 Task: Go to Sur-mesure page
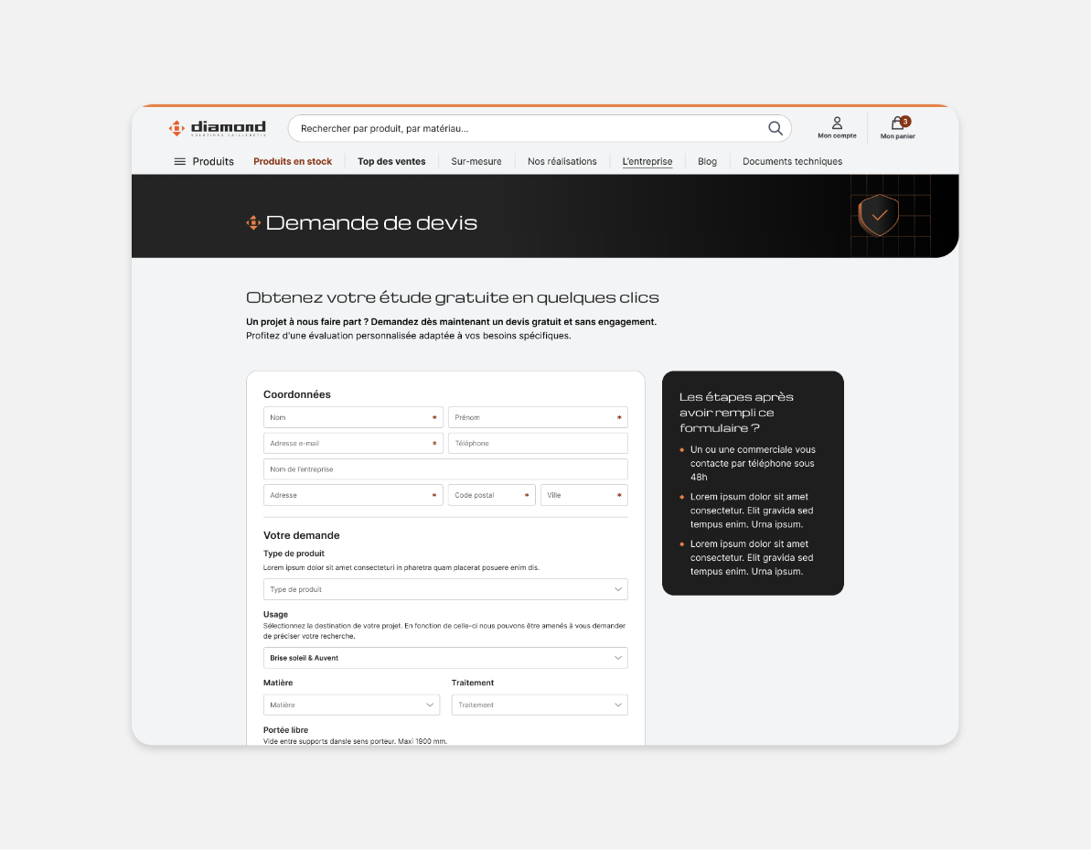tap(476, 162)
